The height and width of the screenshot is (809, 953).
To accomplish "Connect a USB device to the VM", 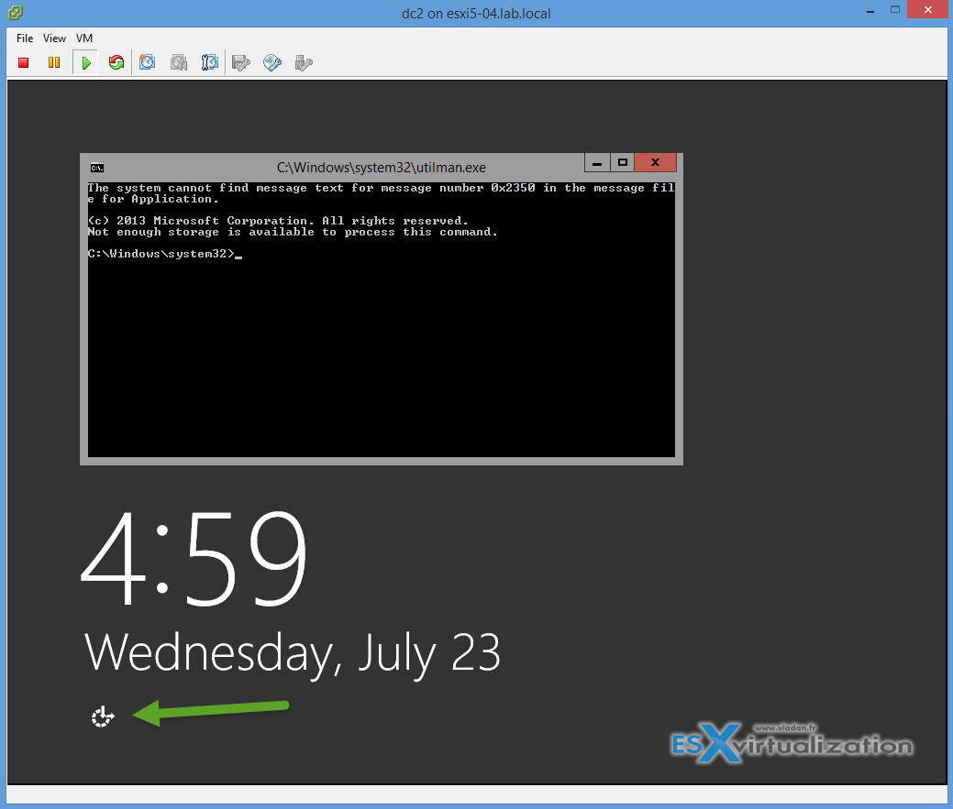I will point(303,61).
